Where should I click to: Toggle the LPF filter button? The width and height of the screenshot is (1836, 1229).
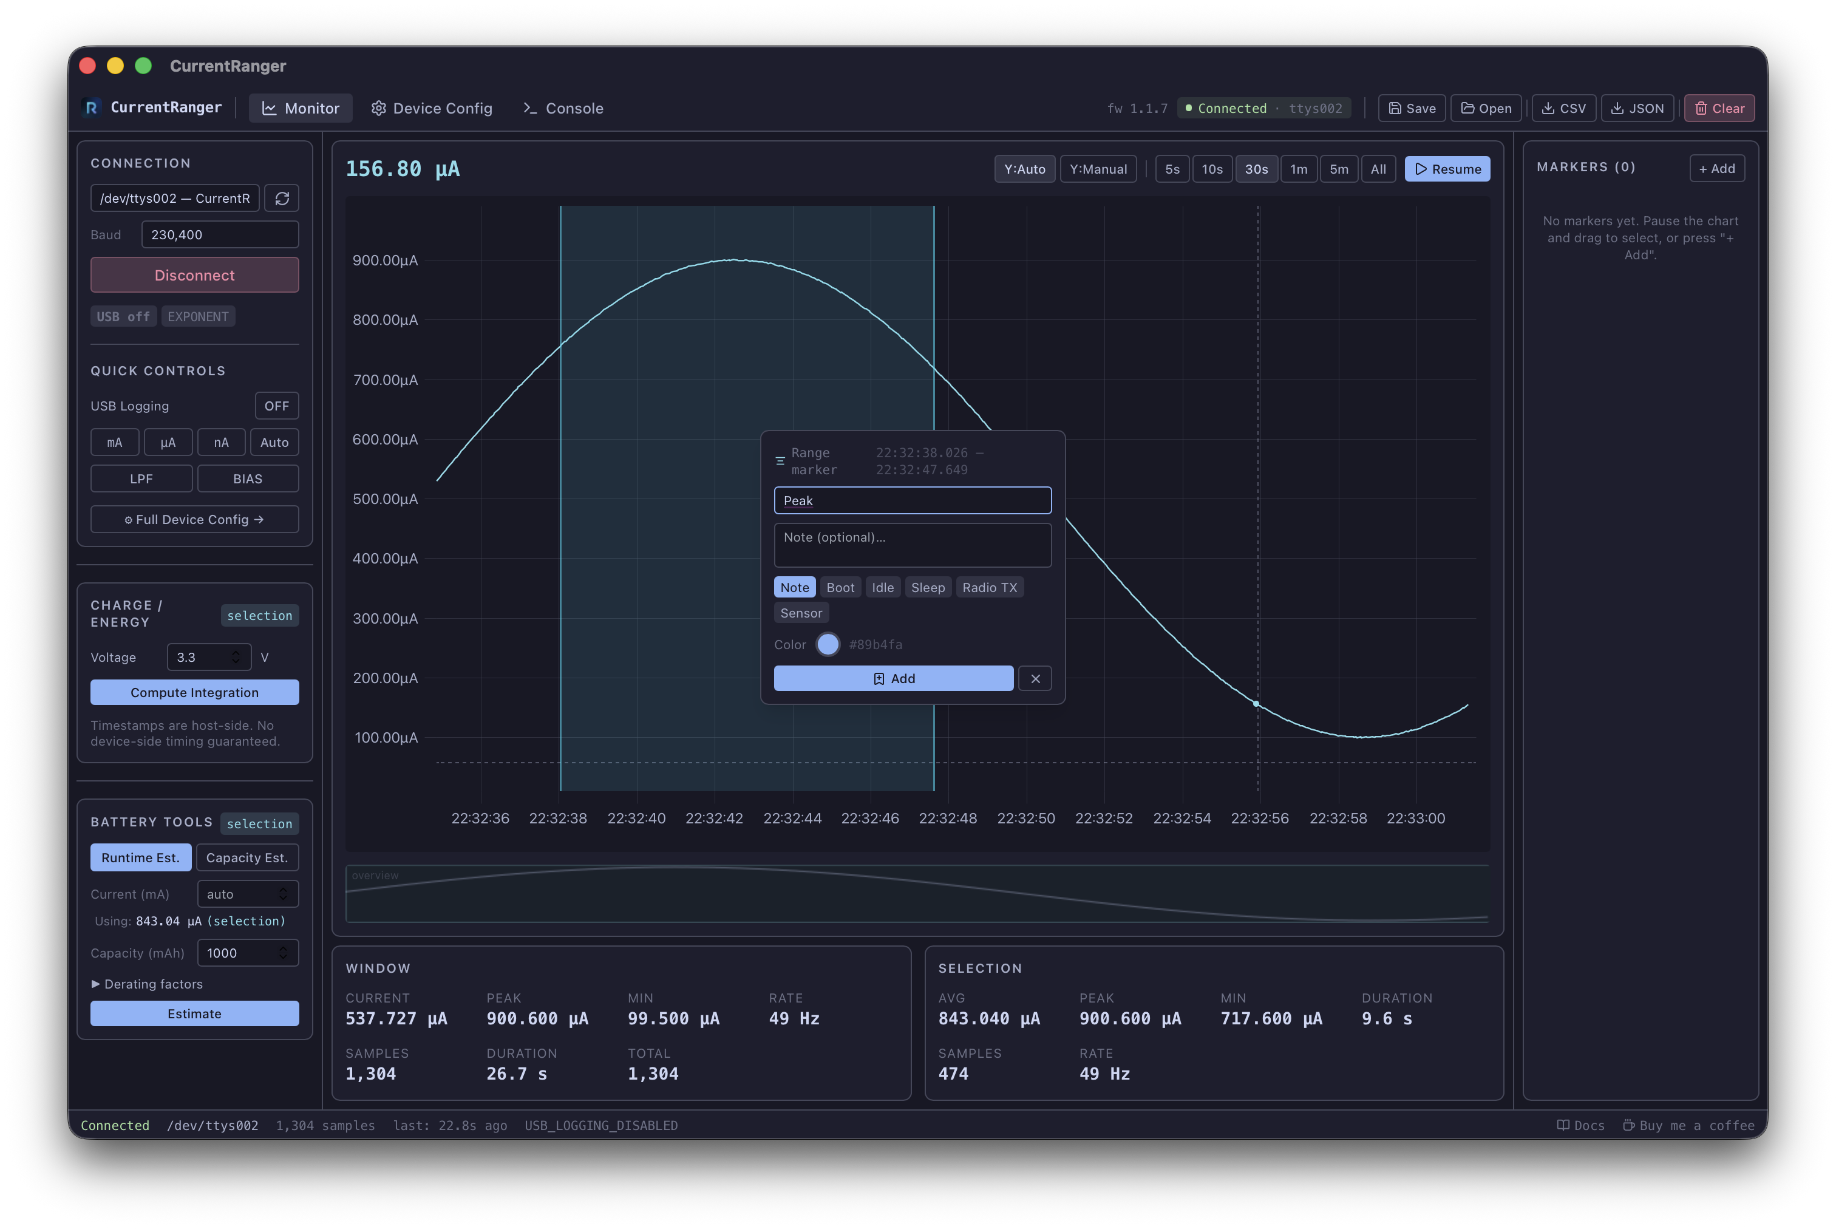pos(141,479)
